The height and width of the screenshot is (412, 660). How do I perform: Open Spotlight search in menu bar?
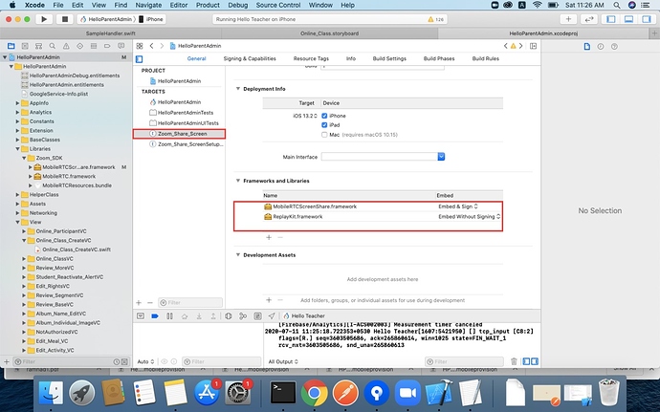pyautogui.click(x=617, y=5)
